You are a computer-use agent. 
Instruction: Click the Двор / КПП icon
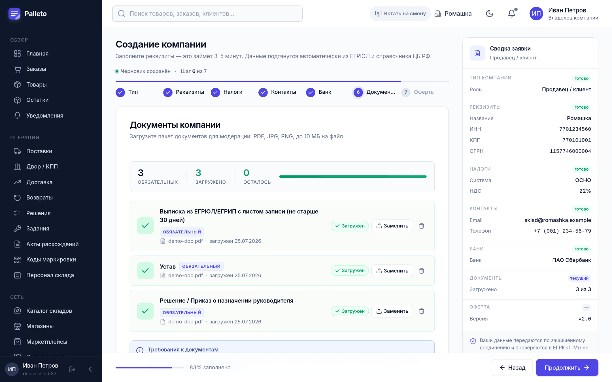[x=18, y=167]
